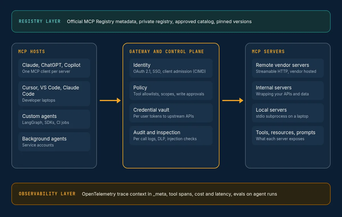Click the 'Developer laptops' subtitle
The image size is (342, 217).
click(x=39, y=100)
